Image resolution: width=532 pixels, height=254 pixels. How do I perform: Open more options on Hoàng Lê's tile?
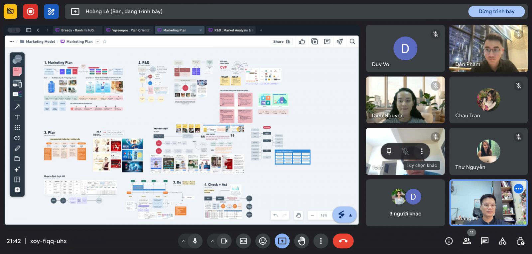tap(518, 189)
